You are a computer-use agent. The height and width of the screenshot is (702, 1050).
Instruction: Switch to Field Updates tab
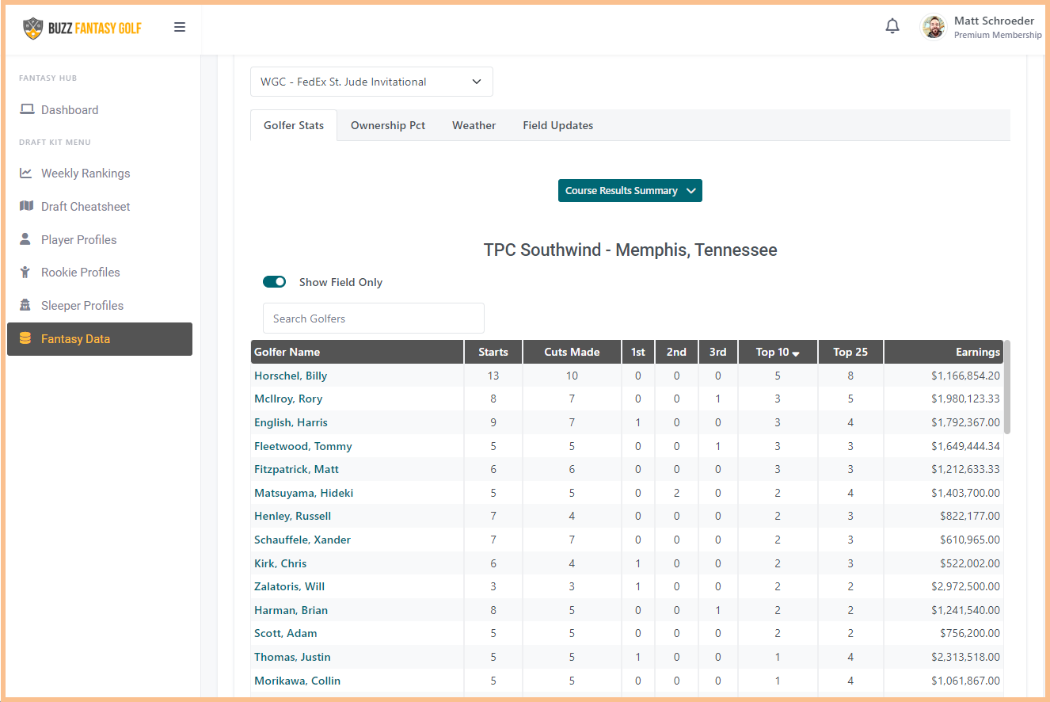[558, 125]
